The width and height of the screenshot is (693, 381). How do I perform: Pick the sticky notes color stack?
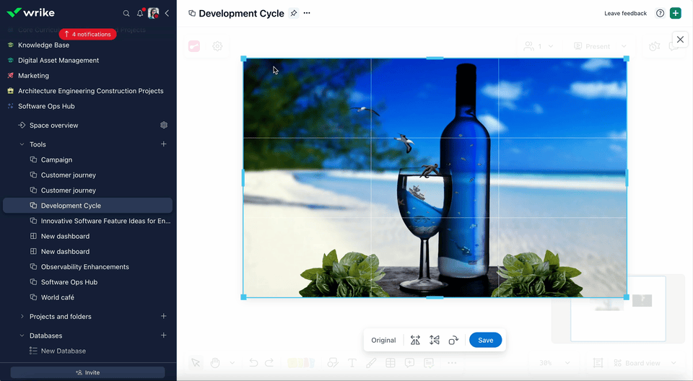[301, 363]
